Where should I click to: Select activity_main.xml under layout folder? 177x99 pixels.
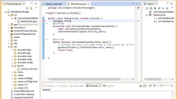(29, 69)
